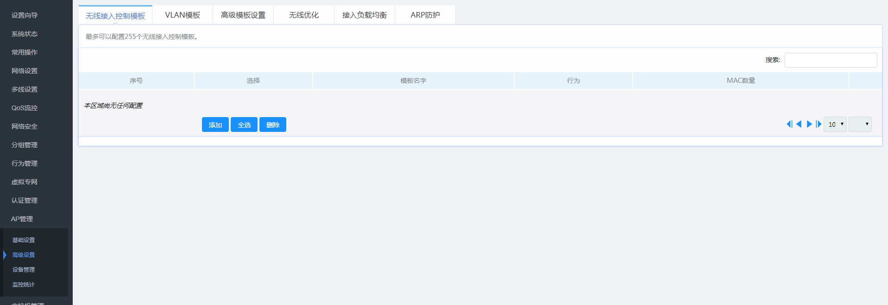The width and height of the screenshot is (888, 305).
Task: Open the ARP防护 tab
Action: tap(425, 15)
